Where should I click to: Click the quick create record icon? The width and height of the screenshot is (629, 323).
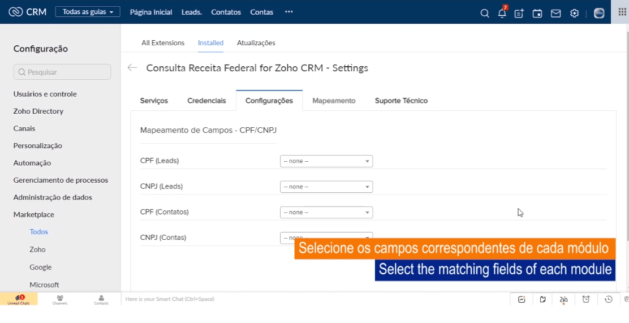(x=519, y=14)
